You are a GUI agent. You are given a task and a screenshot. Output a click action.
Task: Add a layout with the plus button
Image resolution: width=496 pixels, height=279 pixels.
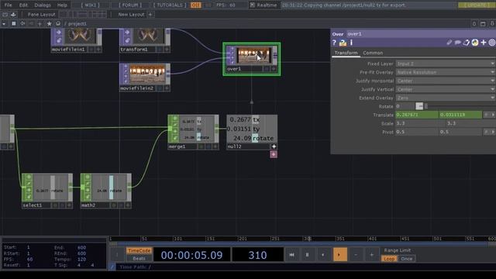point(150,15)
